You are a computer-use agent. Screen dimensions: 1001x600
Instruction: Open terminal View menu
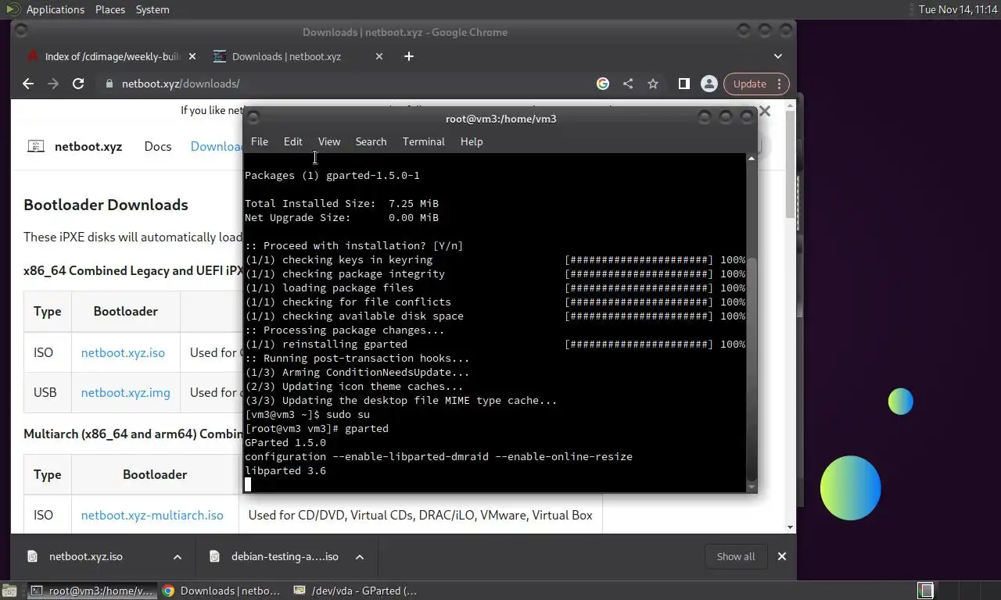tap(329, 141)
